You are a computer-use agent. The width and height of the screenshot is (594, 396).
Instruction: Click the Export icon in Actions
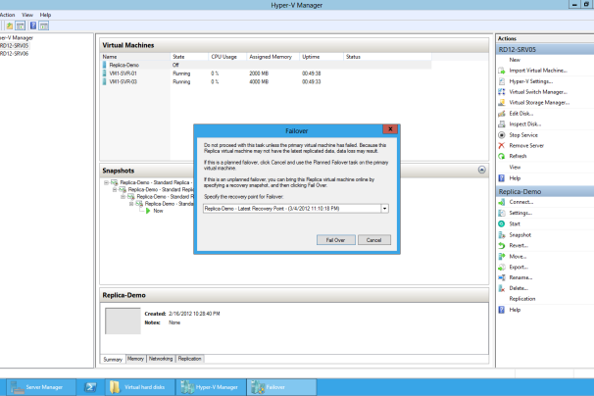click(x=502, y=268)
